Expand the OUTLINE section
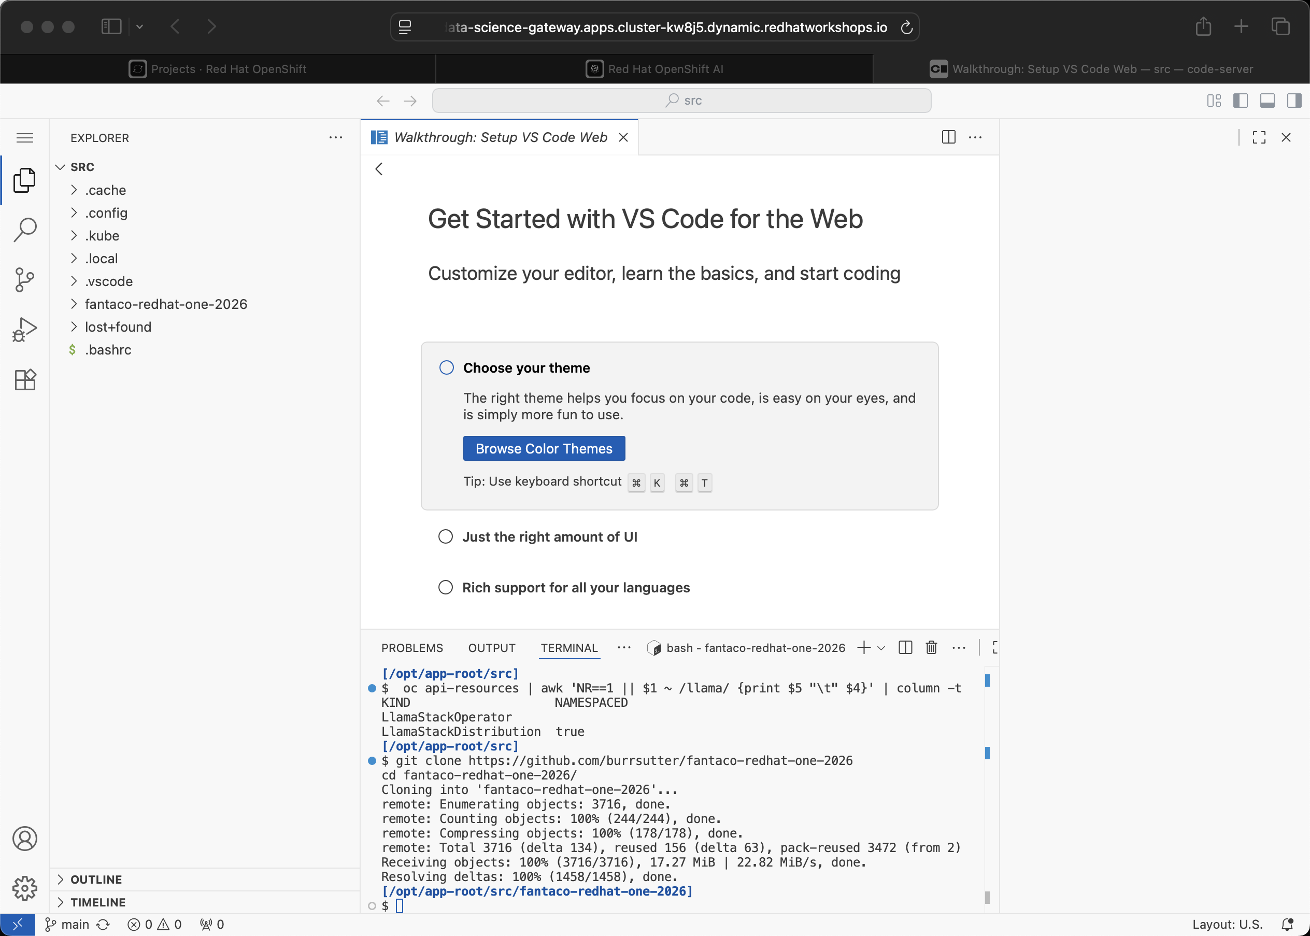 (x=96, y=880)
